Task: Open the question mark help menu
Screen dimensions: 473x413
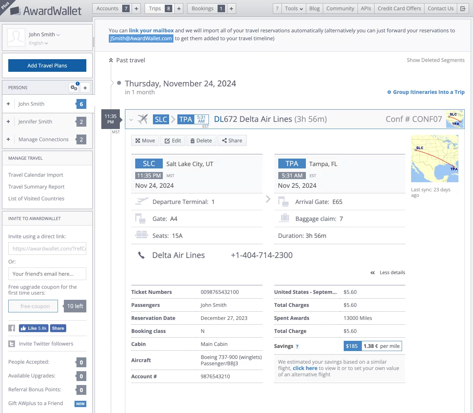Action: [x=277, y=8]
